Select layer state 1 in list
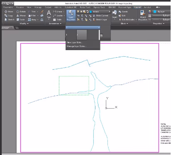Screen dimensions: 171x155 (x=71, y=35)
